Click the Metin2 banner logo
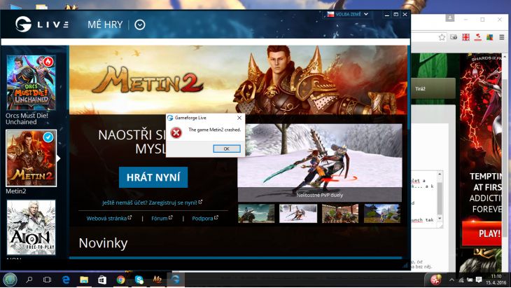The height and width of the screenshot is (288, 511). [148, 80]
